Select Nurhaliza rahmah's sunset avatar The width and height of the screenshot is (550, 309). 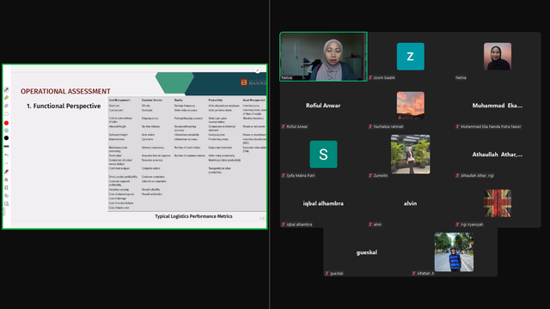click(x=411, y=106)
